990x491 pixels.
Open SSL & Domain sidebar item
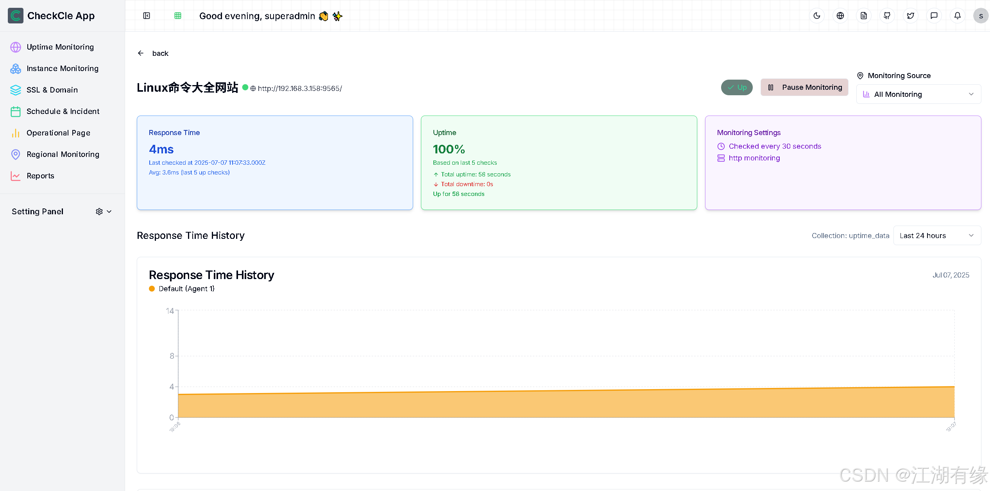tap(52, 90)
